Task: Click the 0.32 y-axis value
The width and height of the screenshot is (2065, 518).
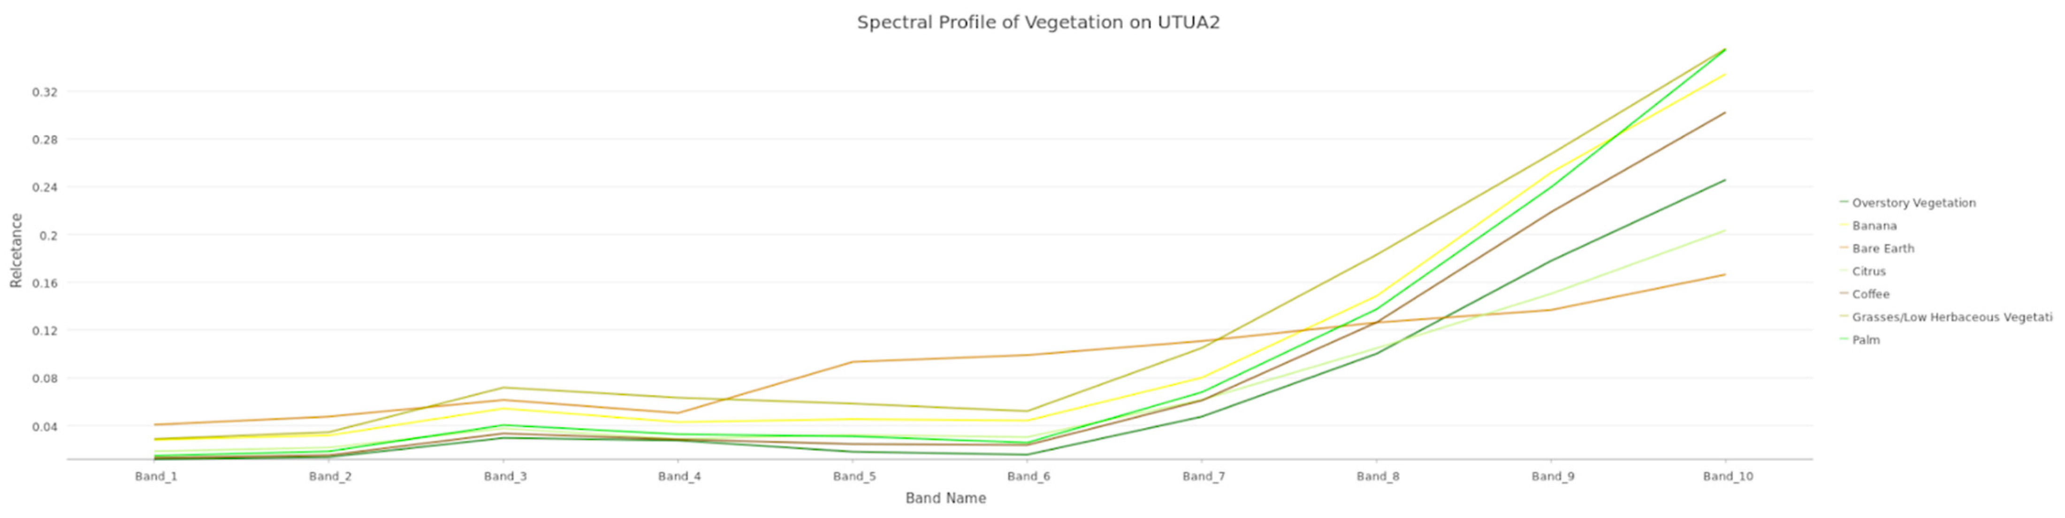Action: (45, 92)
